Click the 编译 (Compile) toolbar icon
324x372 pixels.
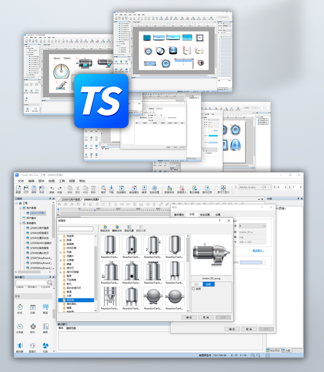(x=144, y=189)
